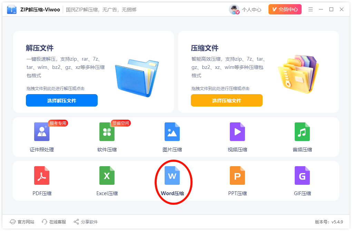Open the PDF压缩 tool

[42, 175]
